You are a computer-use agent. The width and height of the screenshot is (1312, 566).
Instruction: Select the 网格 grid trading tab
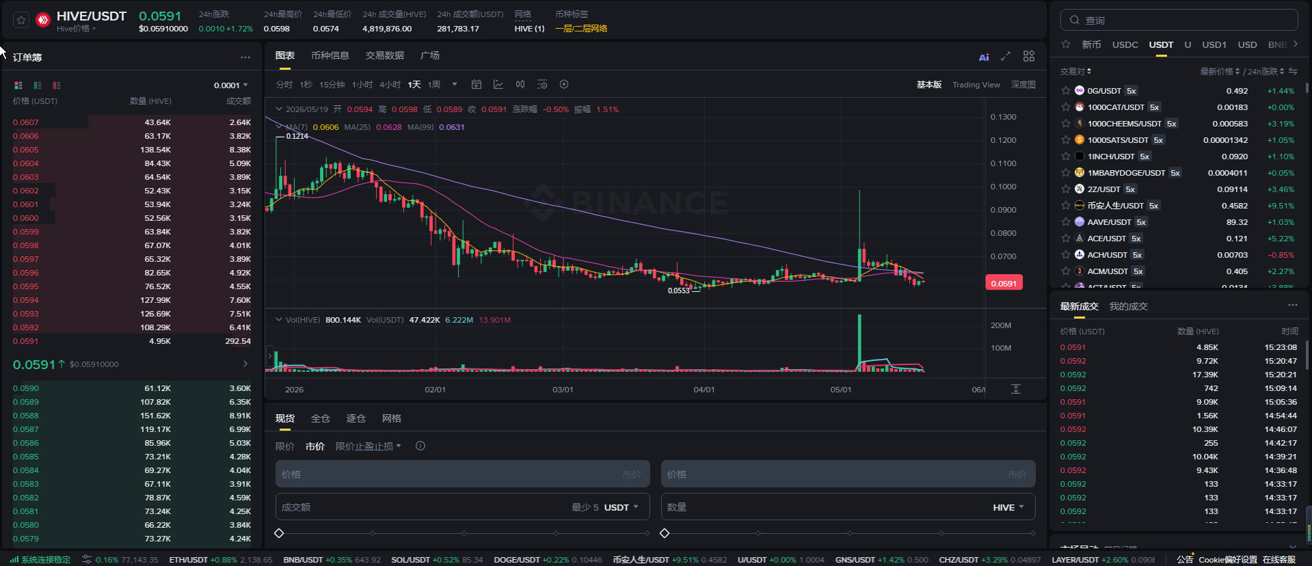[392, 418]
